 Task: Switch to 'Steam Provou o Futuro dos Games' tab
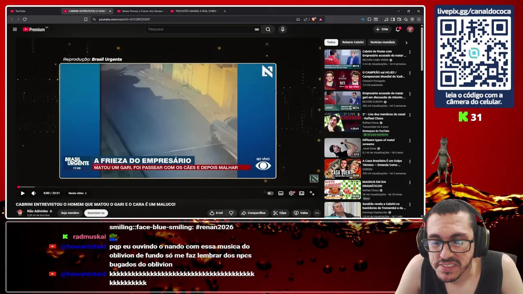pos(140,11)
